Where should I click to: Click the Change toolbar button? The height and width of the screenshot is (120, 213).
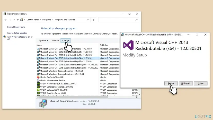(66, 40)
